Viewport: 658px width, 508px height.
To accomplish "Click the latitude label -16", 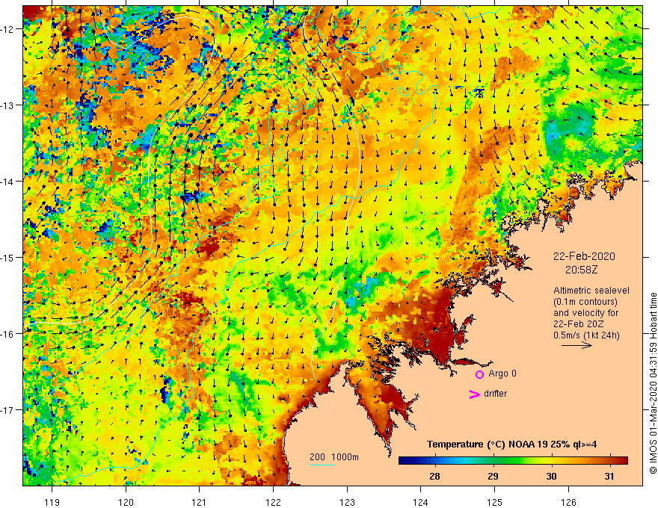I will point(8,334).
